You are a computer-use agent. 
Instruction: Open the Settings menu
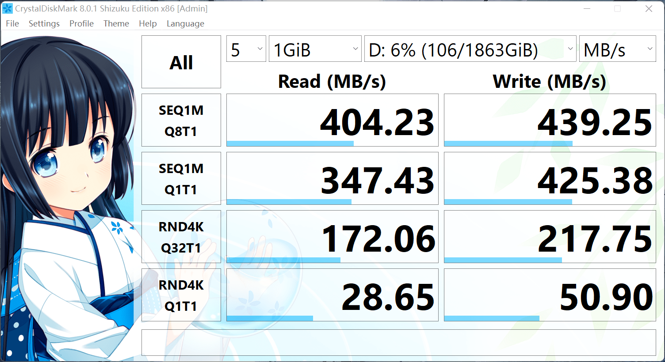point(44,23)
